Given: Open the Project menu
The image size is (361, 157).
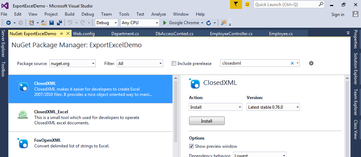Looking at the screenshot, I should [51, 14].
